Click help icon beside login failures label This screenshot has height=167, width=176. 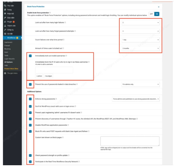coord(65,23)
